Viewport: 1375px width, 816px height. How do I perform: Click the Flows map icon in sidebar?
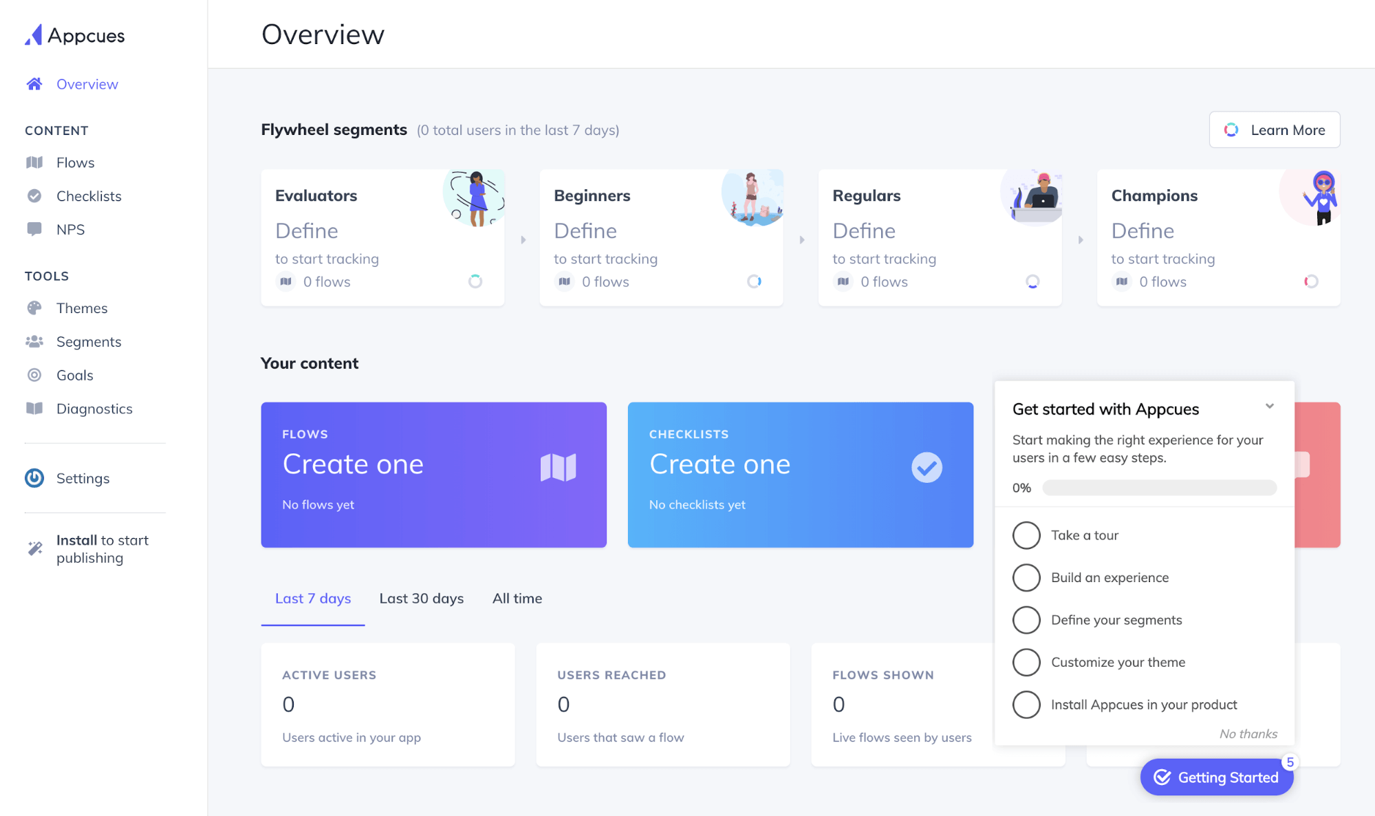pyautogui.click(x=34, y=162)
